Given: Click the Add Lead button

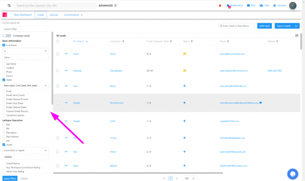Looking at the screenshot, I should [x=264, y=26].
